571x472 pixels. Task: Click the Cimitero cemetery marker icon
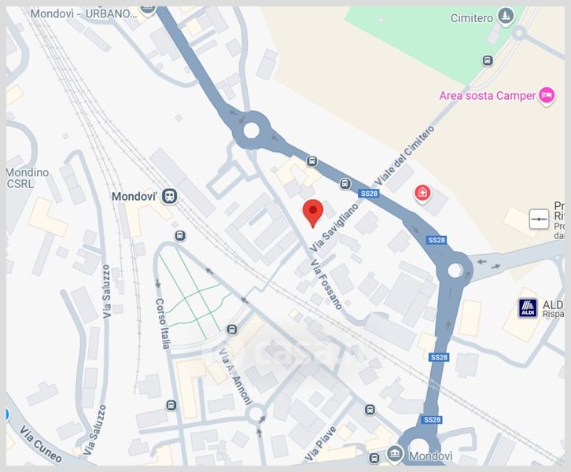[506, 17]
